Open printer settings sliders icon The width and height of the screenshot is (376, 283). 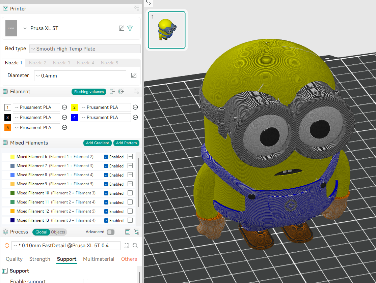(136, 9)
